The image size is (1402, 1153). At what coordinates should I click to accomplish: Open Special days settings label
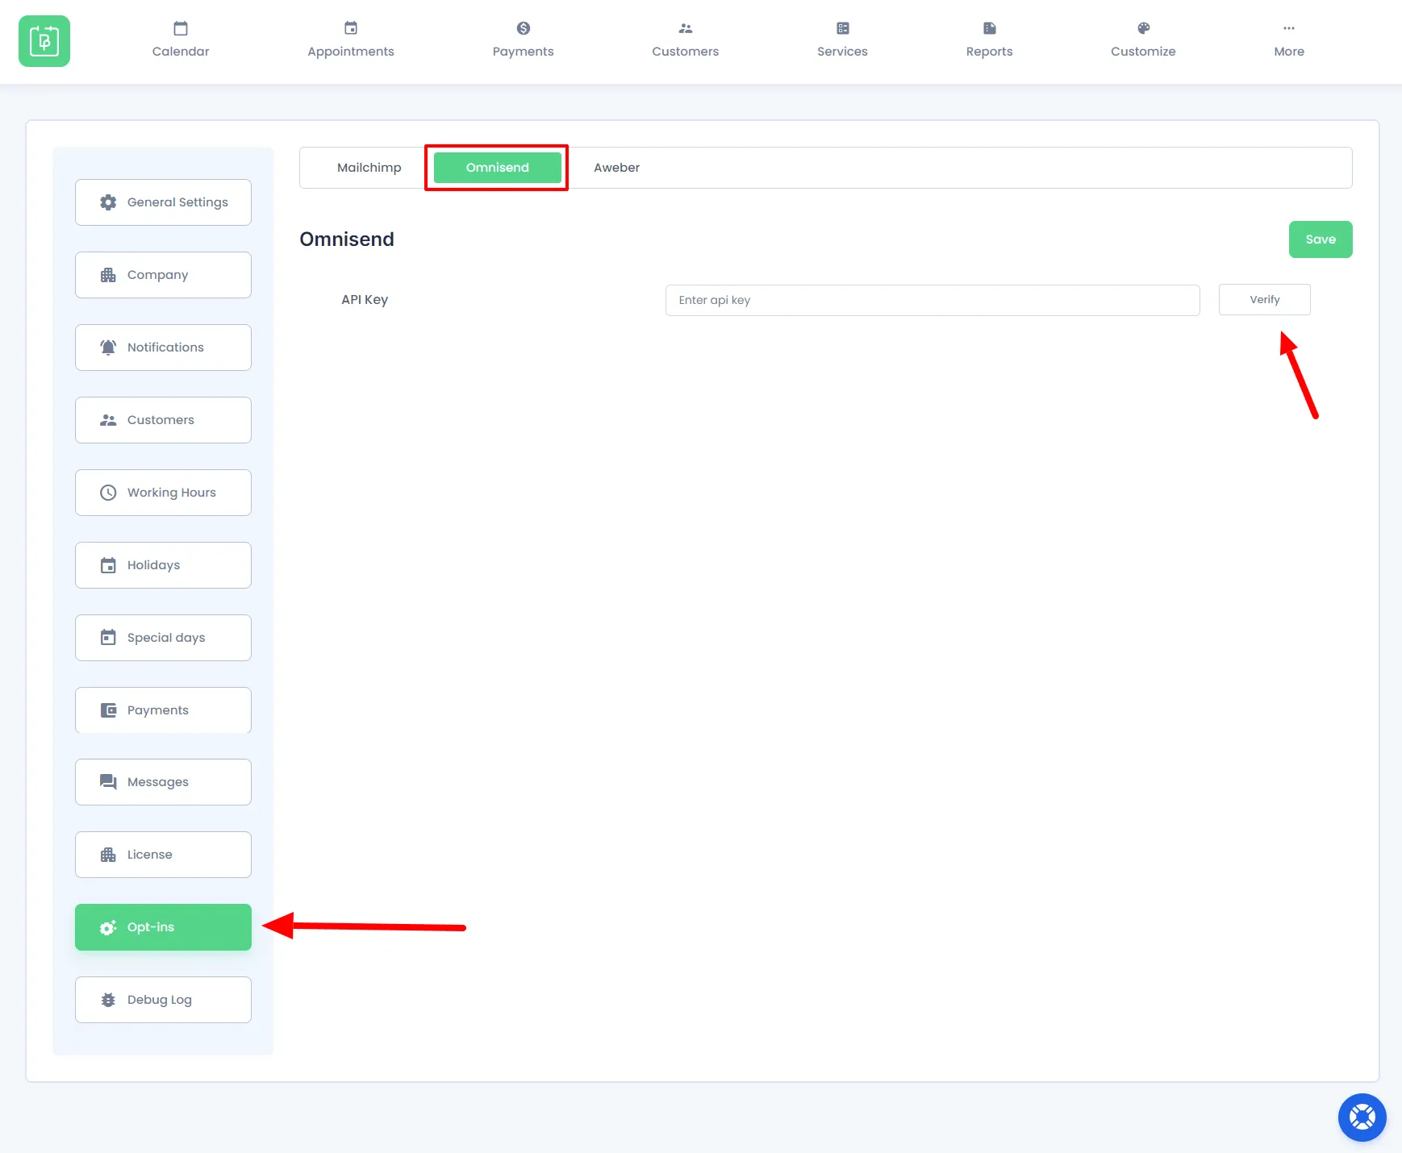[x=166, y=638]
